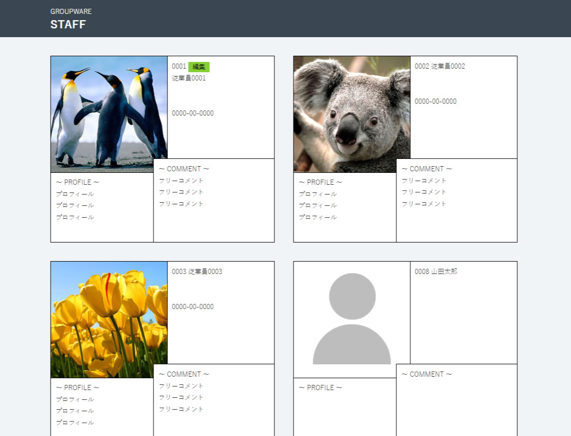
Task: Click the staff entry 0003 従業員0003
Action: pos(197,272)
